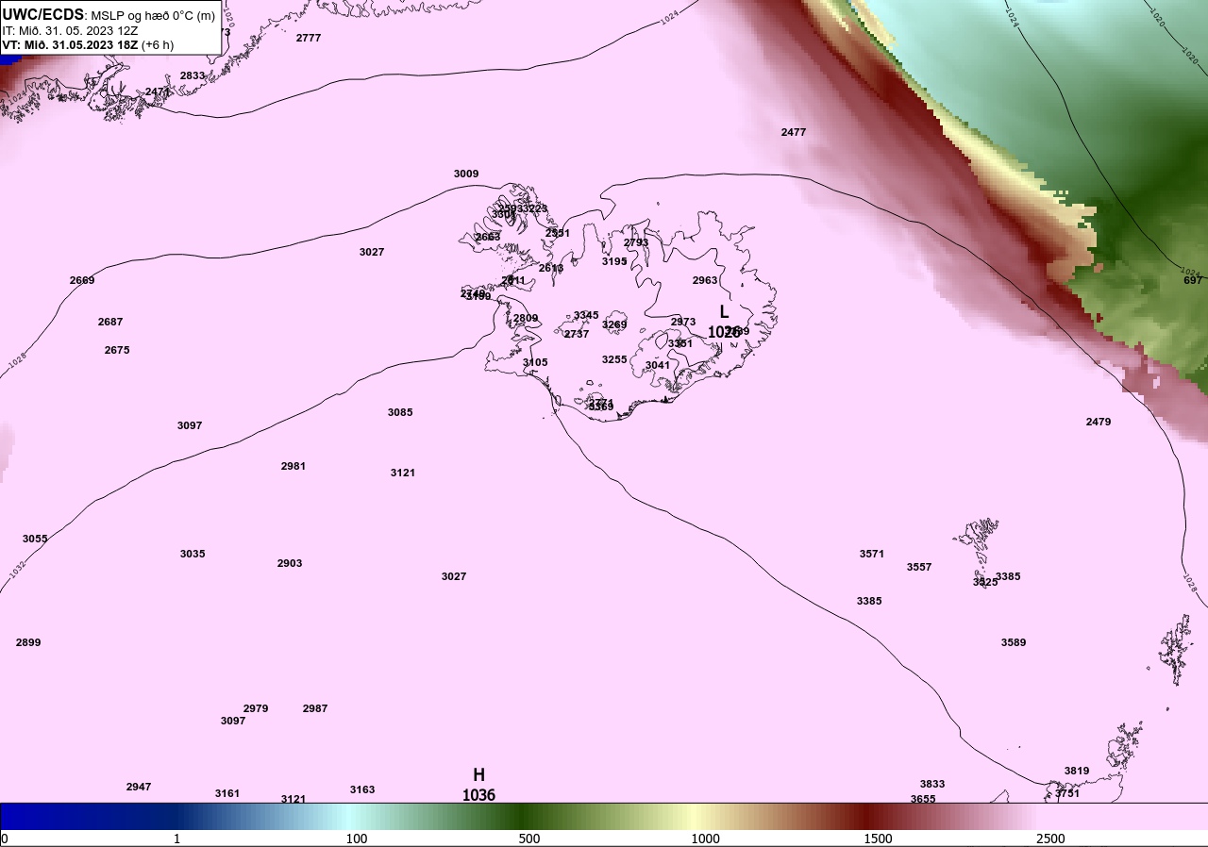Click the IT: Mið. 31. 05. 2023 12Z line

70,30
